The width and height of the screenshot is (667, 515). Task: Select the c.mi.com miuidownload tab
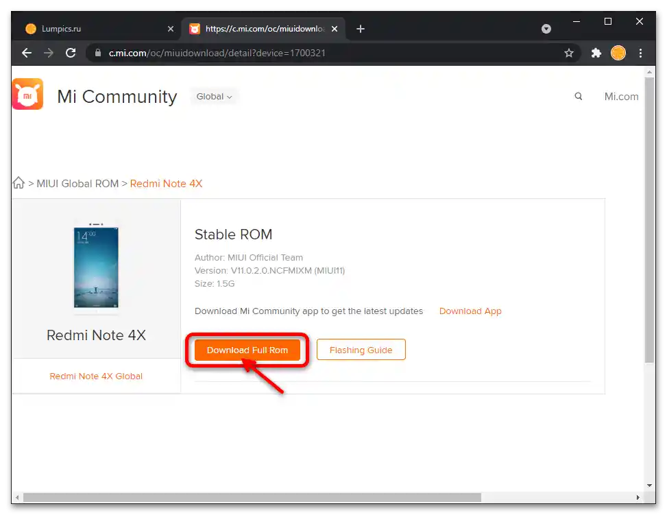pyautogui.click(x=264, y=29)
